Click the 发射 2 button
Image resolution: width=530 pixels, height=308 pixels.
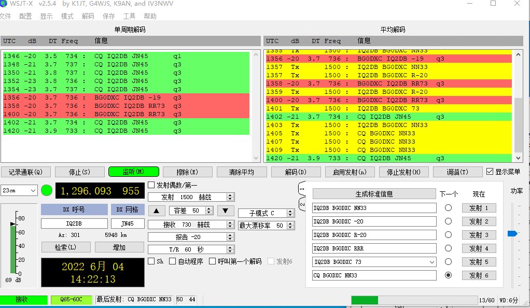coord(479,221)
